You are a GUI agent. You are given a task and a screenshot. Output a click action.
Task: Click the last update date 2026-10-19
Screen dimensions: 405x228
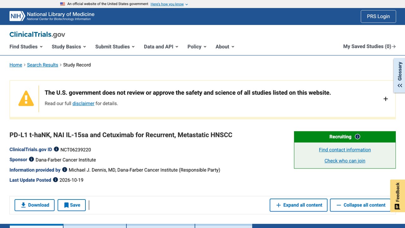tap(72, 180)
